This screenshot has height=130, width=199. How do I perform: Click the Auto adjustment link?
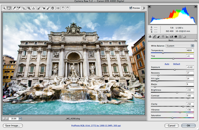coord(167,64)
